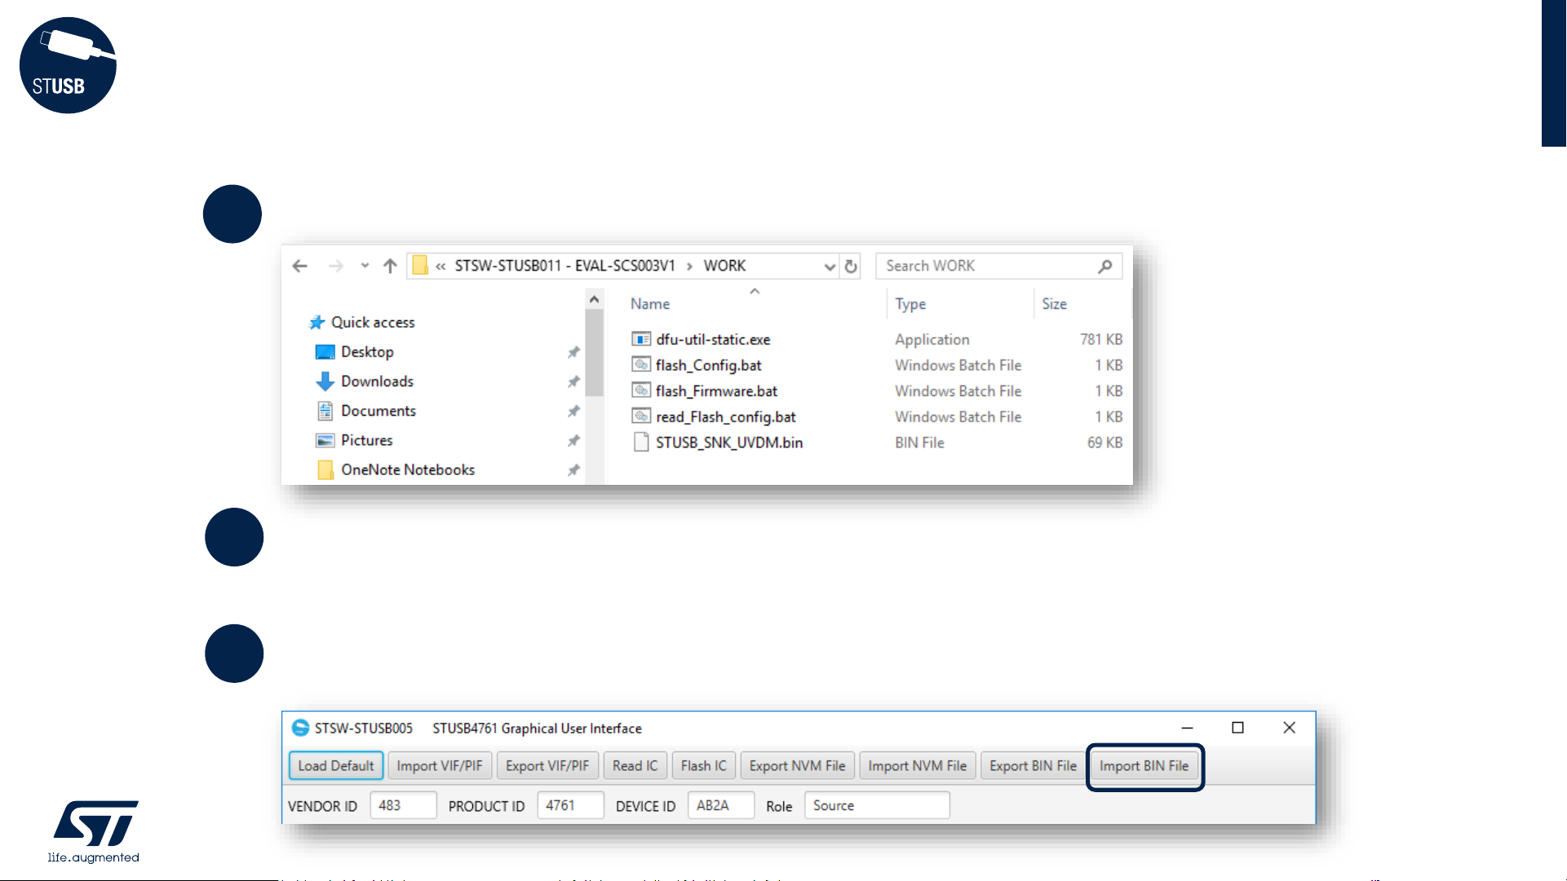
Task: Click the pin icon next to Downloads
Action: (x=573, y=381)
